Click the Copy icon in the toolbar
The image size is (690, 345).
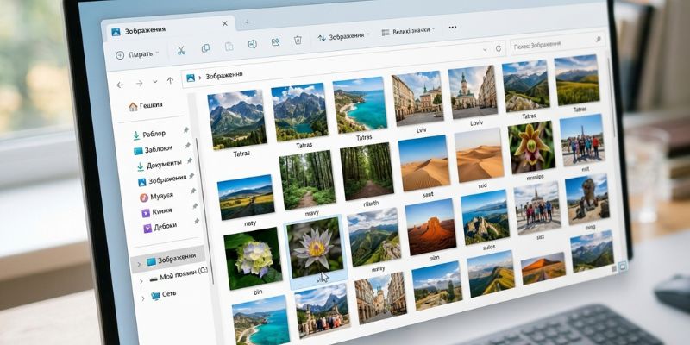205,48
